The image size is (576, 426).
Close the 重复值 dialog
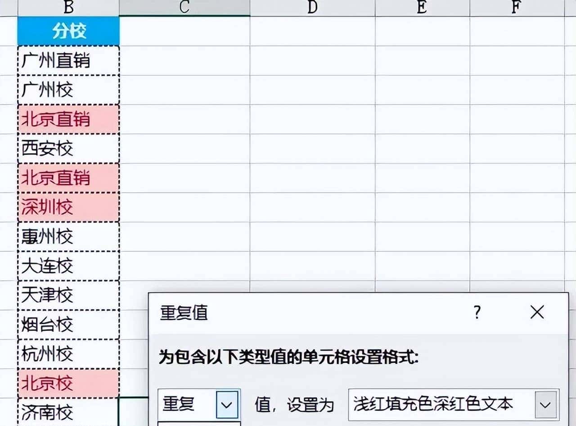click(536, 312)
